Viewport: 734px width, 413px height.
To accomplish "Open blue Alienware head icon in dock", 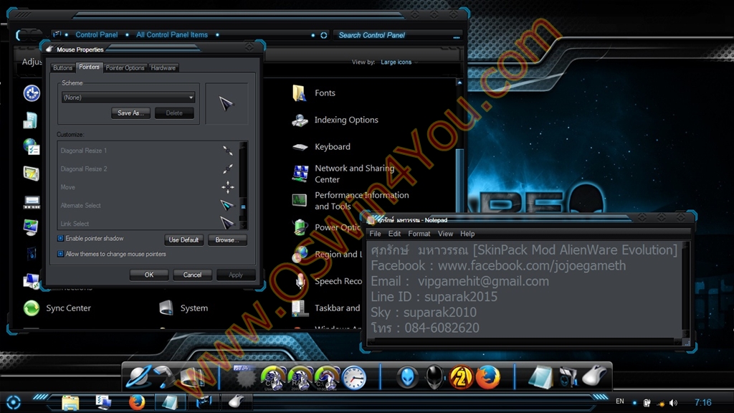I will point(407,377).
